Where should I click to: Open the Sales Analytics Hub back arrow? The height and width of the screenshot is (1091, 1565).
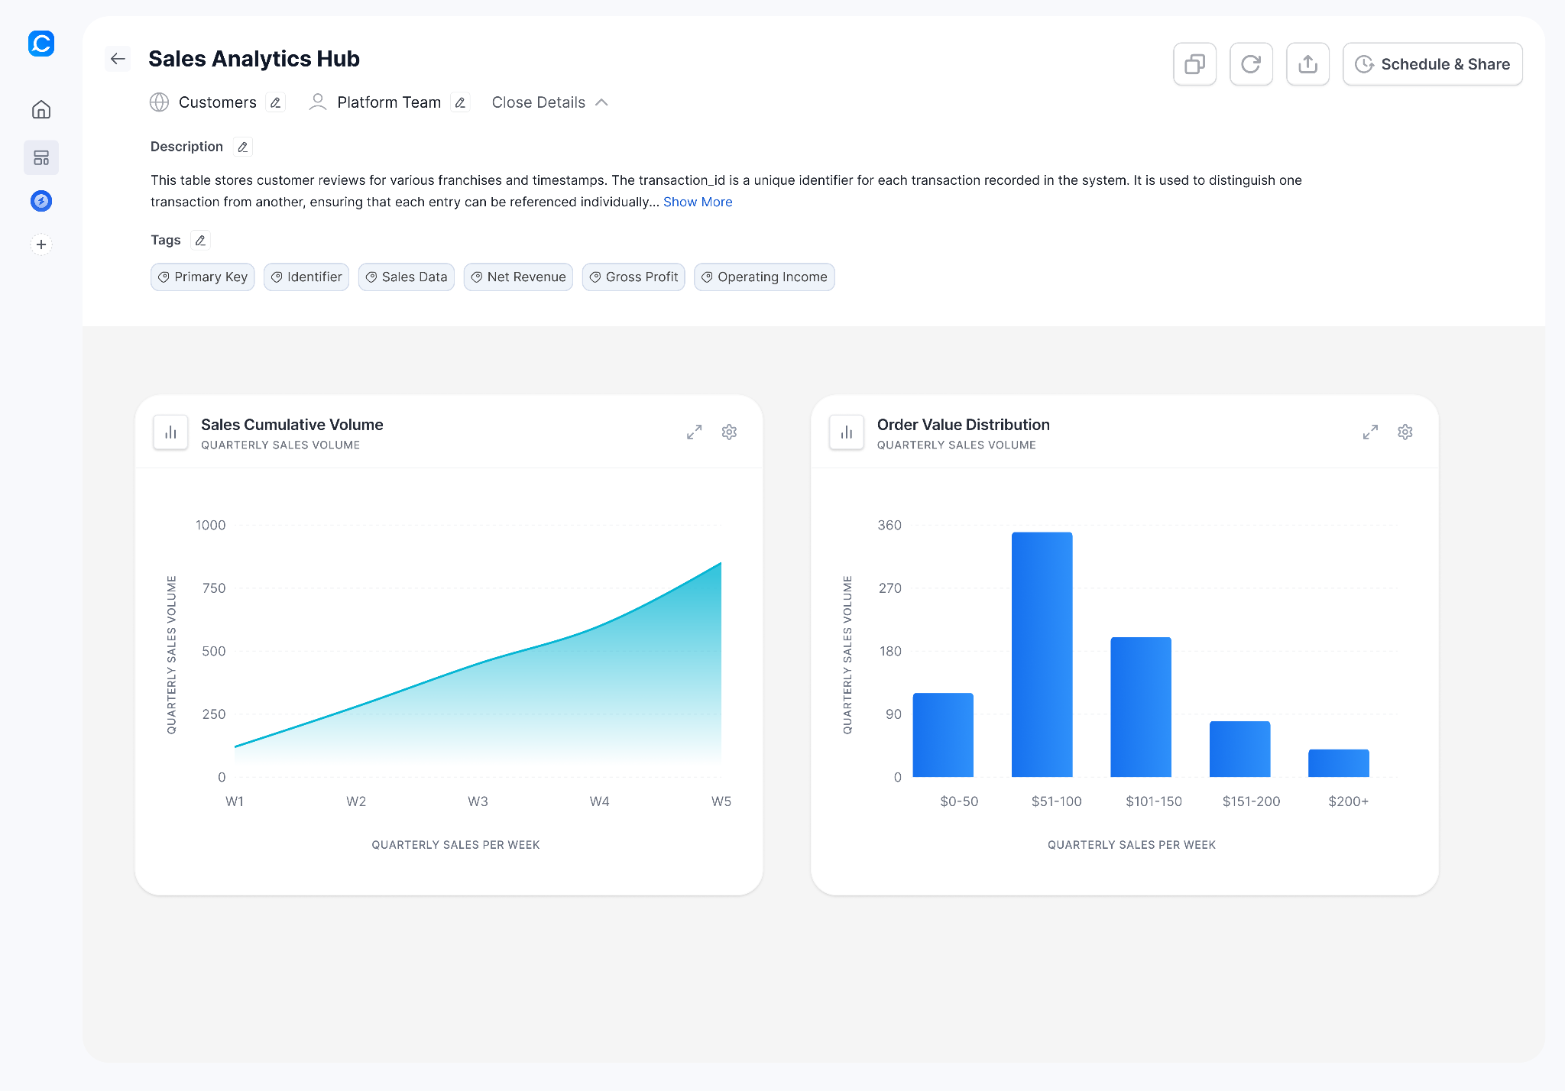coord(118,59)
